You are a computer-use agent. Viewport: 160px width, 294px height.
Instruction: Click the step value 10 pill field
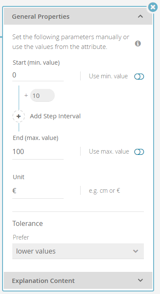point(42,96)
